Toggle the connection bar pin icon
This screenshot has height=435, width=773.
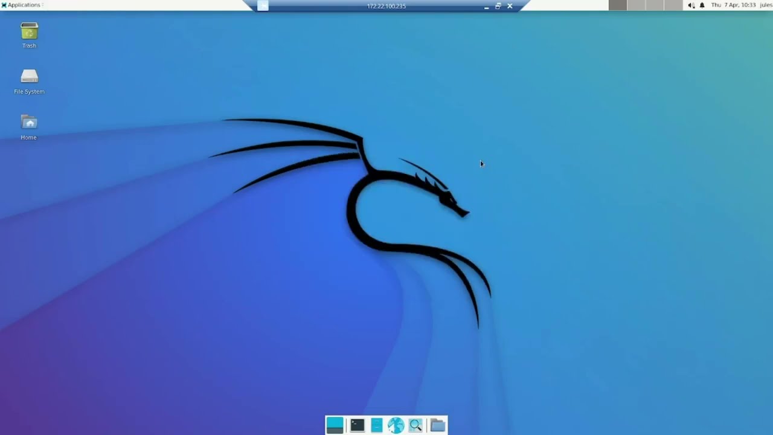263,5
